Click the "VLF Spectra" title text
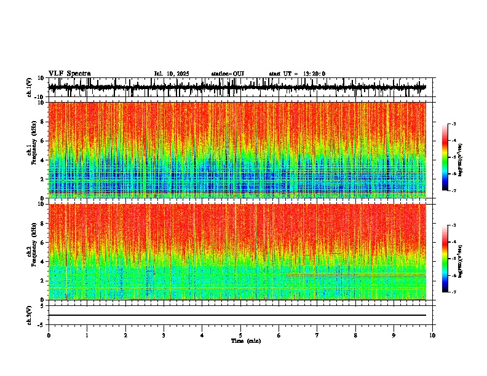 [x=70, y=74]
